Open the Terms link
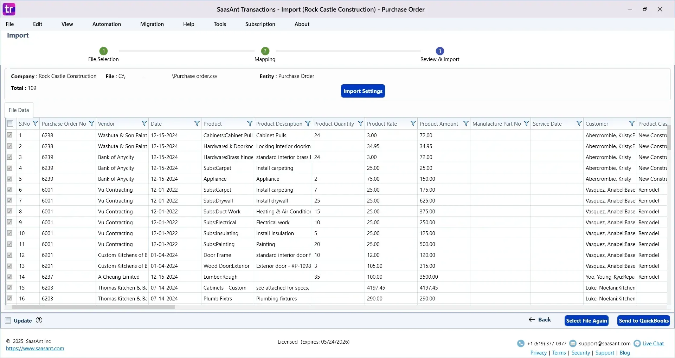 click(559, 353)
